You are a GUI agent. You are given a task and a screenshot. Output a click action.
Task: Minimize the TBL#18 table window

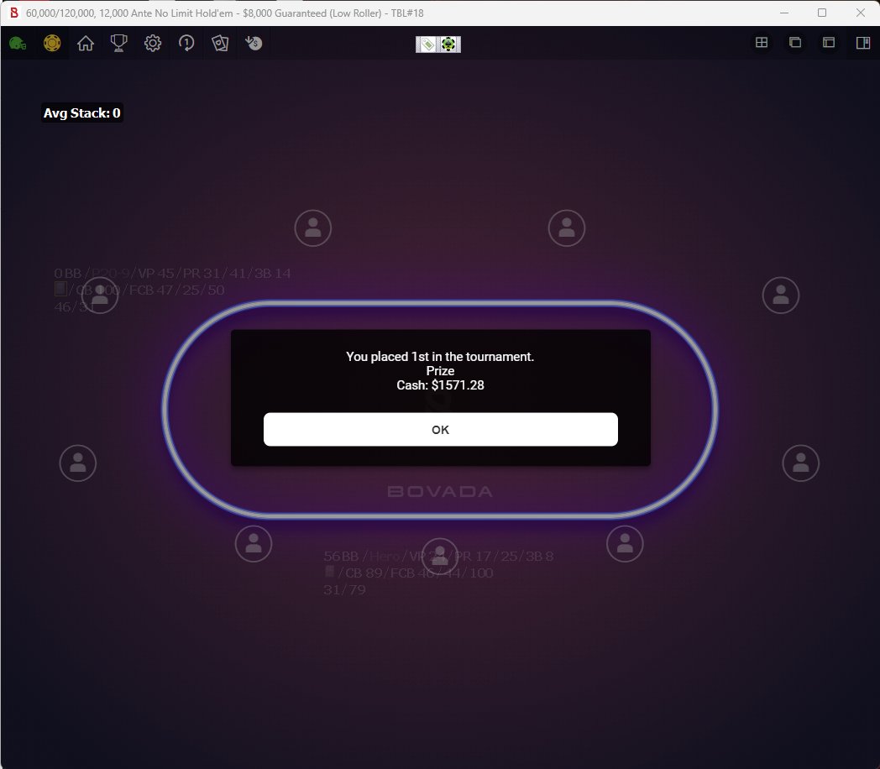(x=784, y=13)
